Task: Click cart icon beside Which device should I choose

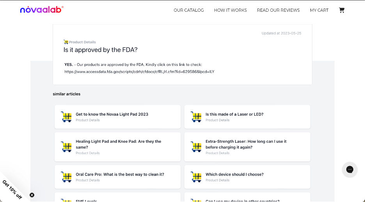Action: click(196, 177)
